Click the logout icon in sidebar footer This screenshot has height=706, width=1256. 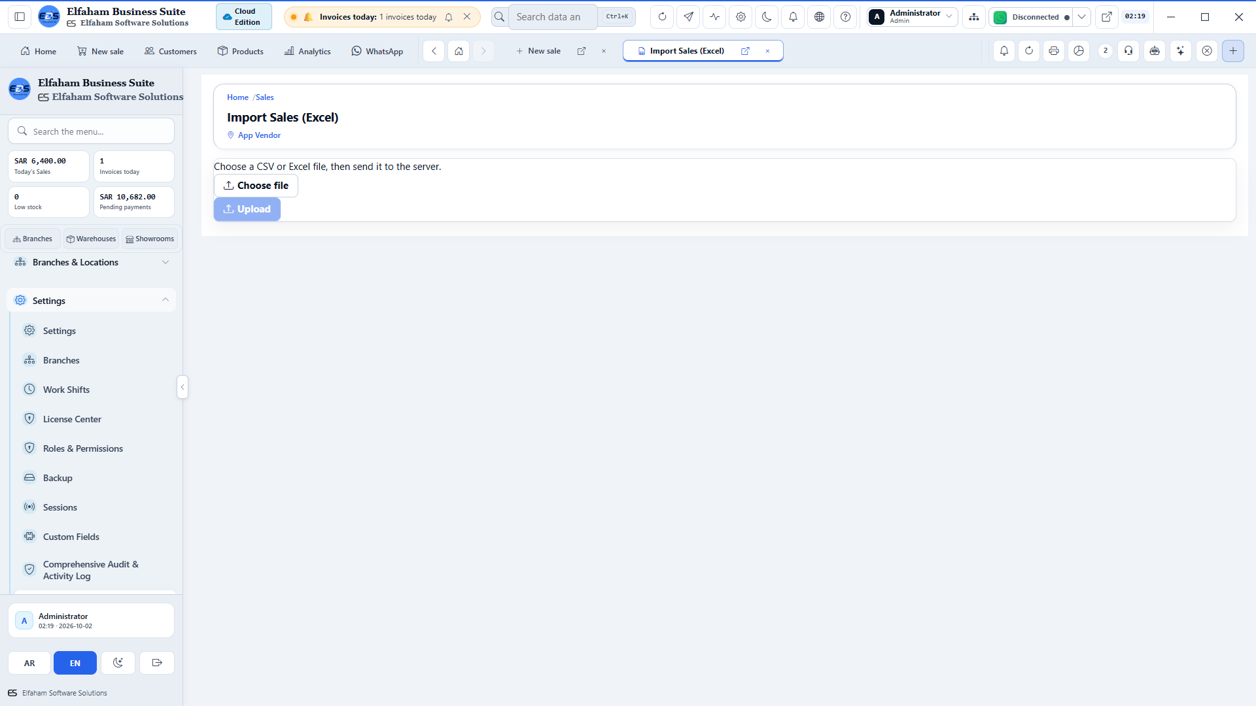(157, 663)
